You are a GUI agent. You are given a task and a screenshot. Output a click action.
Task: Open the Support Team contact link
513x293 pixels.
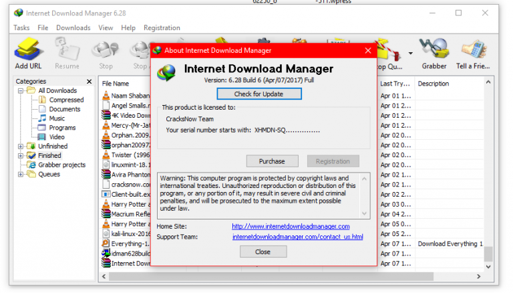pos(298,237)
